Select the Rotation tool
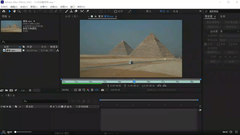 (40, 11)
